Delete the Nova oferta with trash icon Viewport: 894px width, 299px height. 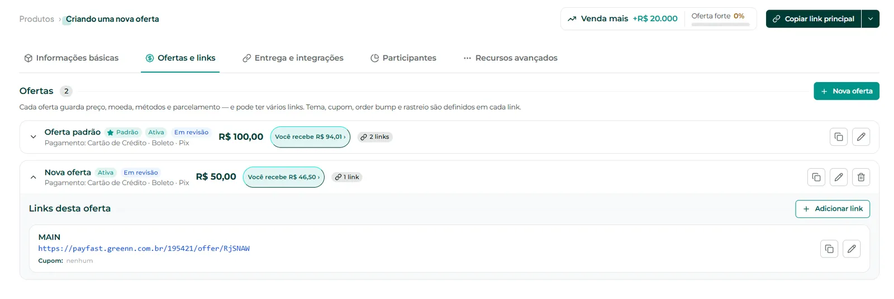coord(861,177)
